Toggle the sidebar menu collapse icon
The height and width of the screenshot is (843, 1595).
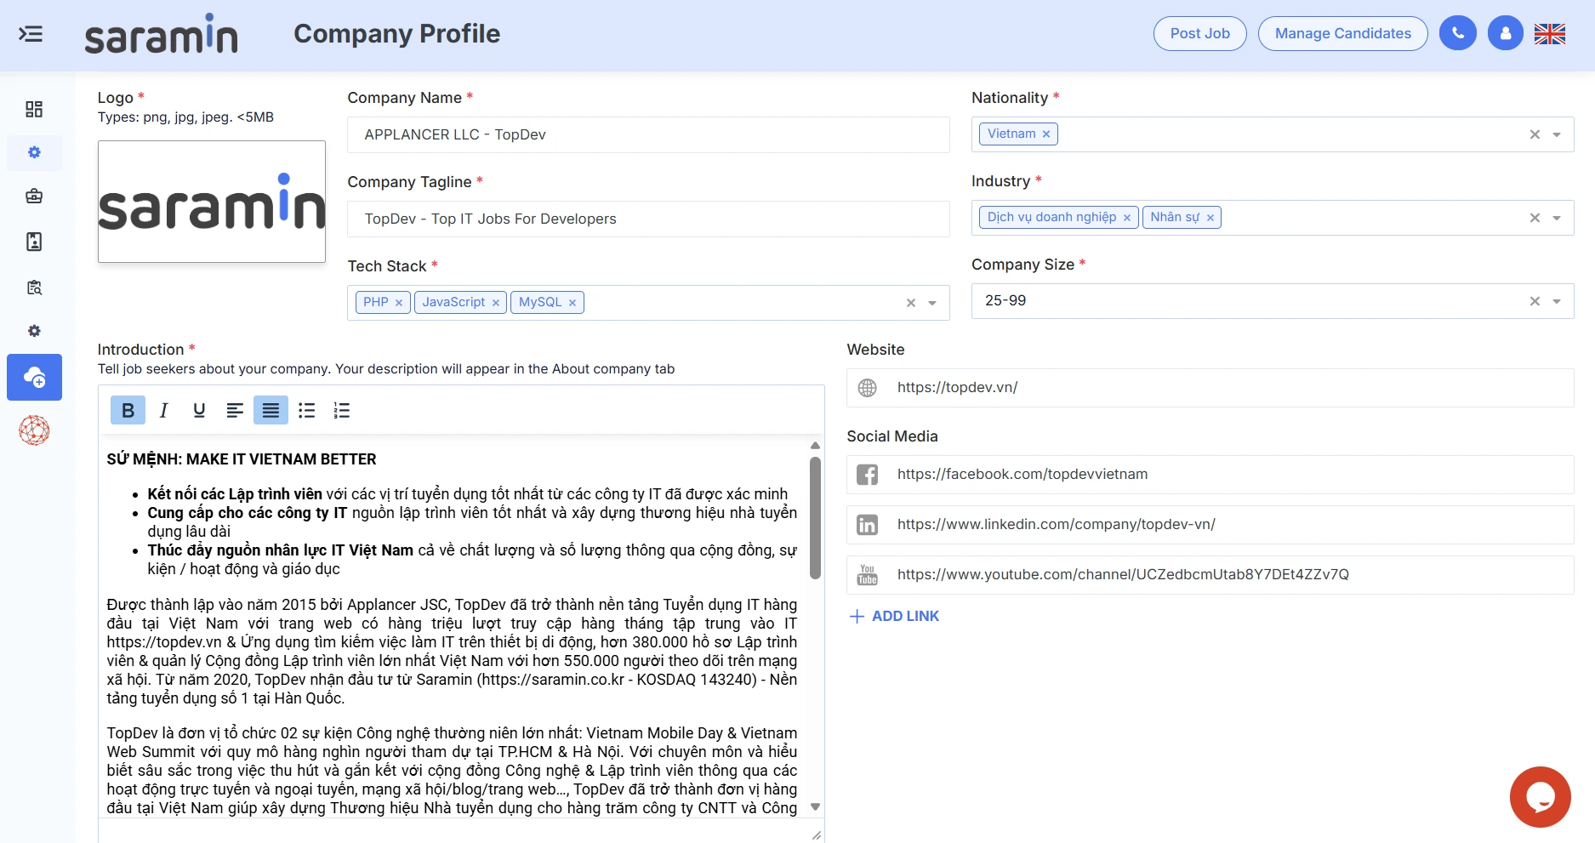coord(31,34)
